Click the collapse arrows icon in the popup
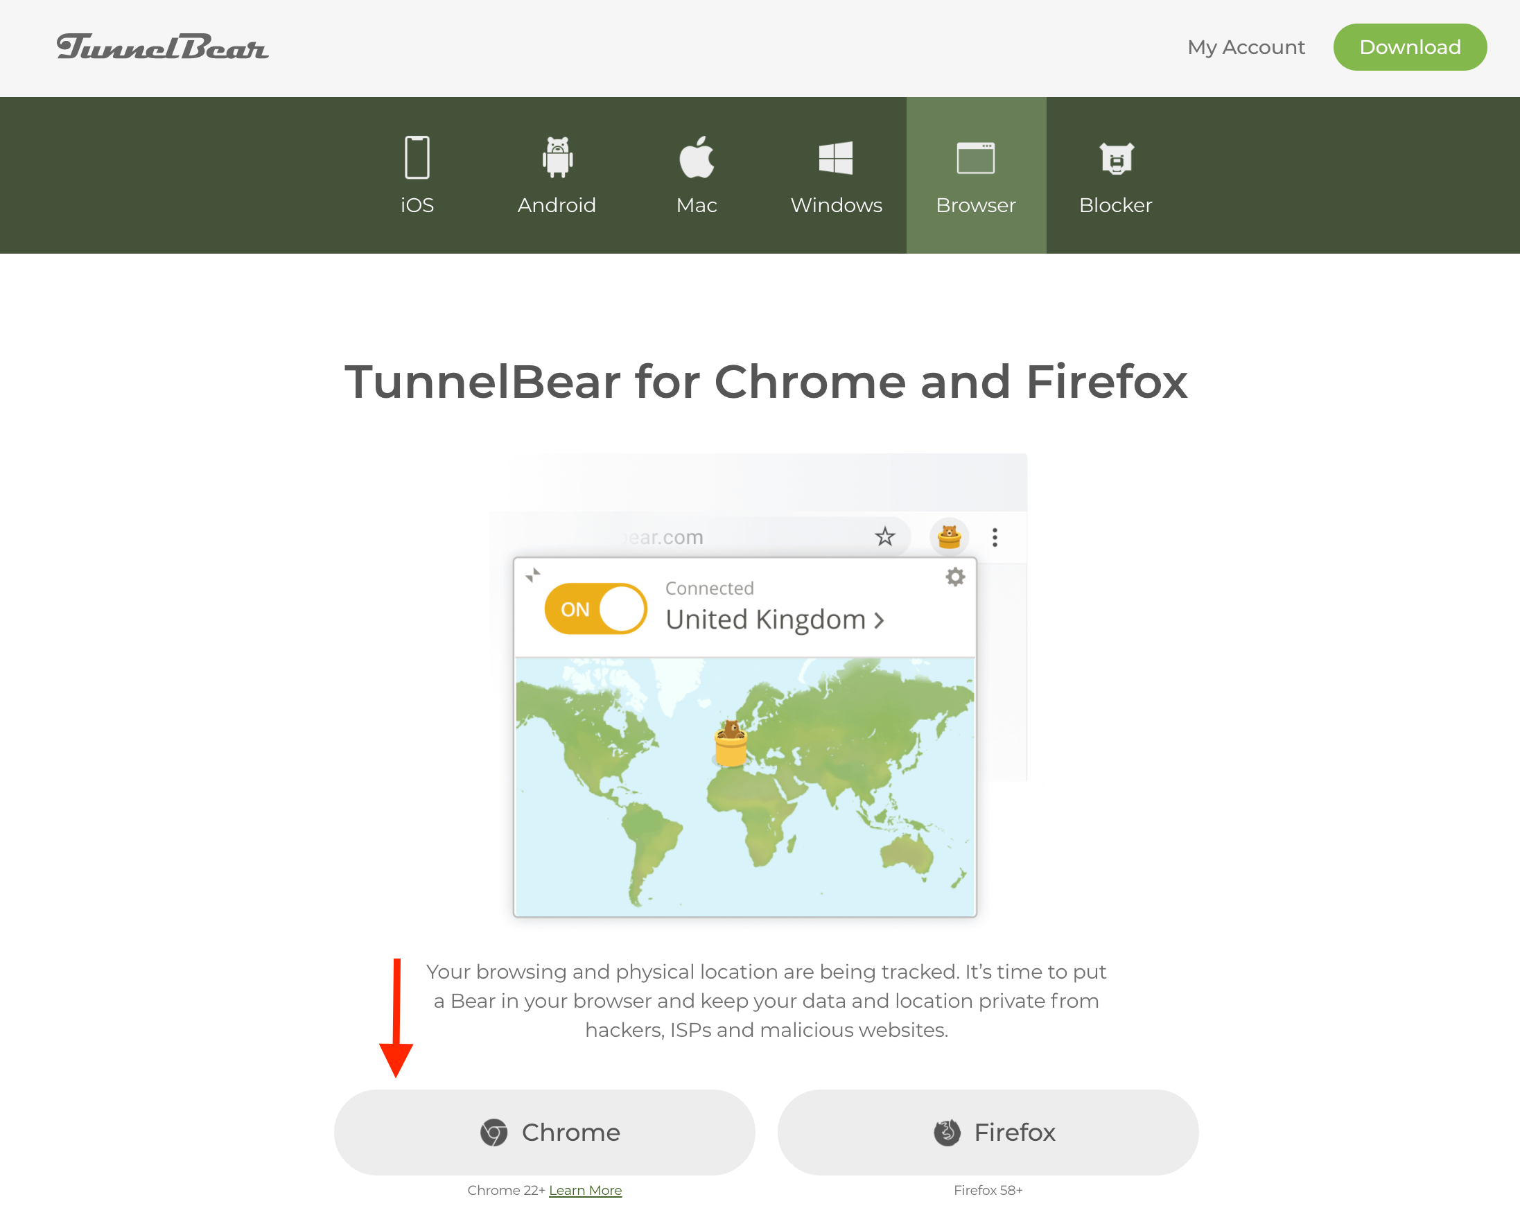Screen dimensions: 1520x1224 click(533, 575)
